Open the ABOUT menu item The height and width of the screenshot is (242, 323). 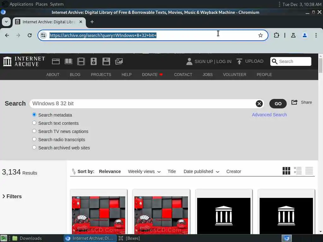tap(53, 75)
